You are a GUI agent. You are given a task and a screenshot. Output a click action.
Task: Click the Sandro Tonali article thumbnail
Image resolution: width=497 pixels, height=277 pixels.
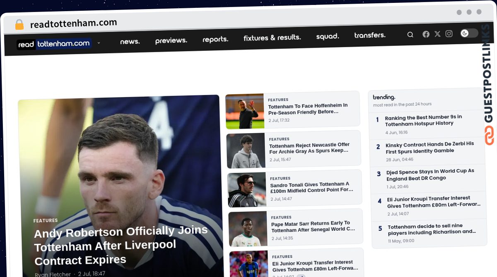(247, 190)
